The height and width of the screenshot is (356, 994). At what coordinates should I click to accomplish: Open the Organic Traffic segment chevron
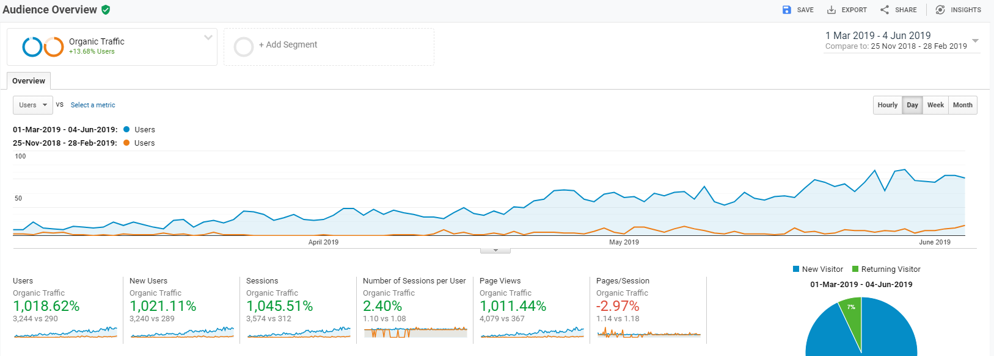click(208, 38)
